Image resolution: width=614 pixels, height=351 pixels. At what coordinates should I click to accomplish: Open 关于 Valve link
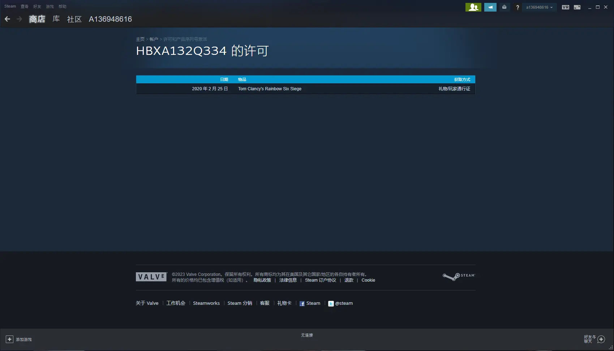147,303
